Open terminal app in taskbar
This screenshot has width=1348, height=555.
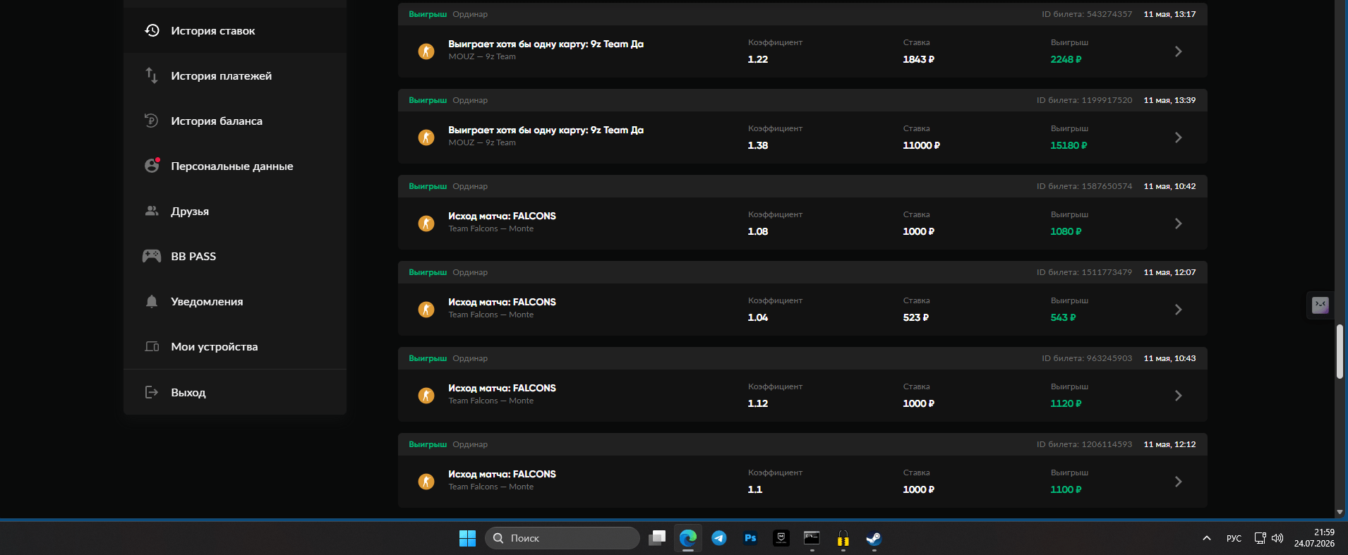coord(812,538)
